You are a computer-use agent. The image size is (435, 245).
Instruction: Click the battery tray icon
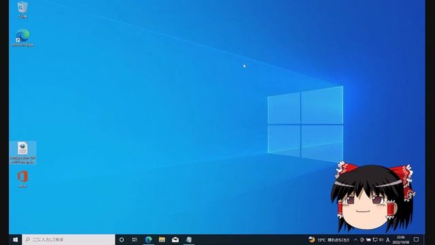[x=368, y=240]
